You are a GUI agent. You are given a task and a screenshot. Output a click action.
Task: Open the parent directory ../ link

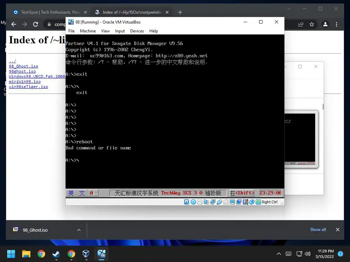tap(13, 61)
